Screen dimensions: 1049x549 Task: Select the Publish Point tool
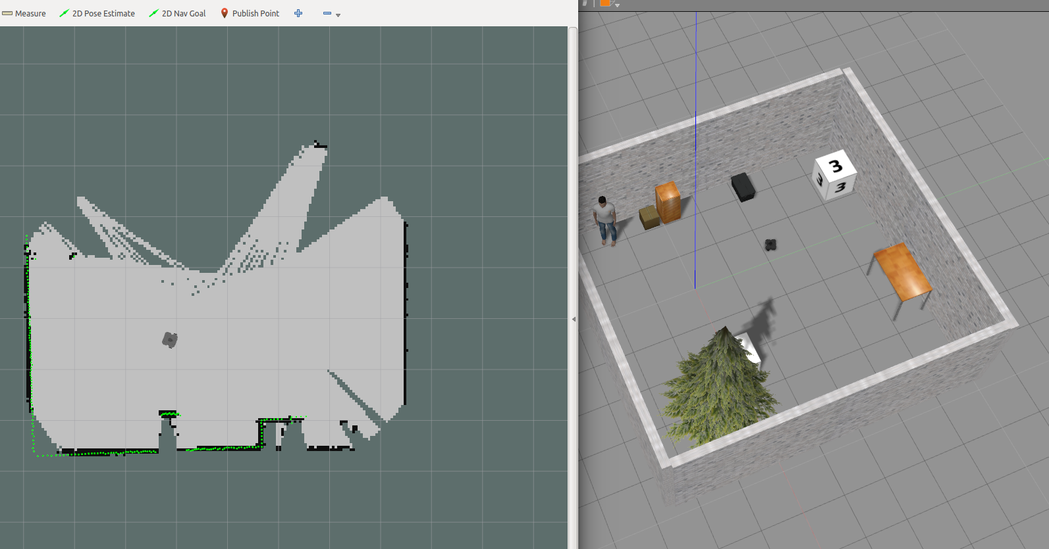(250, 13)
